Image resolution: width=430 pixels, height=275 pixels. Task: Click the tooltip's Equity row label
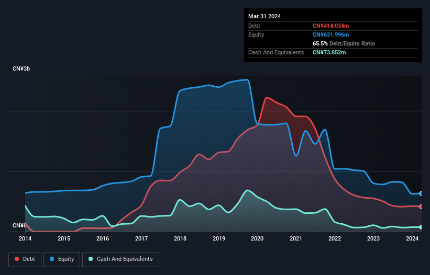[256, 35]
